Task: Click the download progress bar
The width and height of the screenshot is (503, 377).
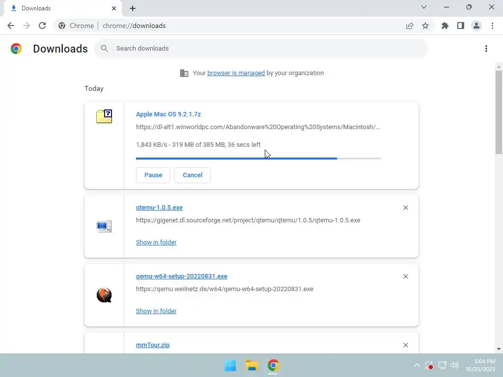Action: (x=258, y=159)
